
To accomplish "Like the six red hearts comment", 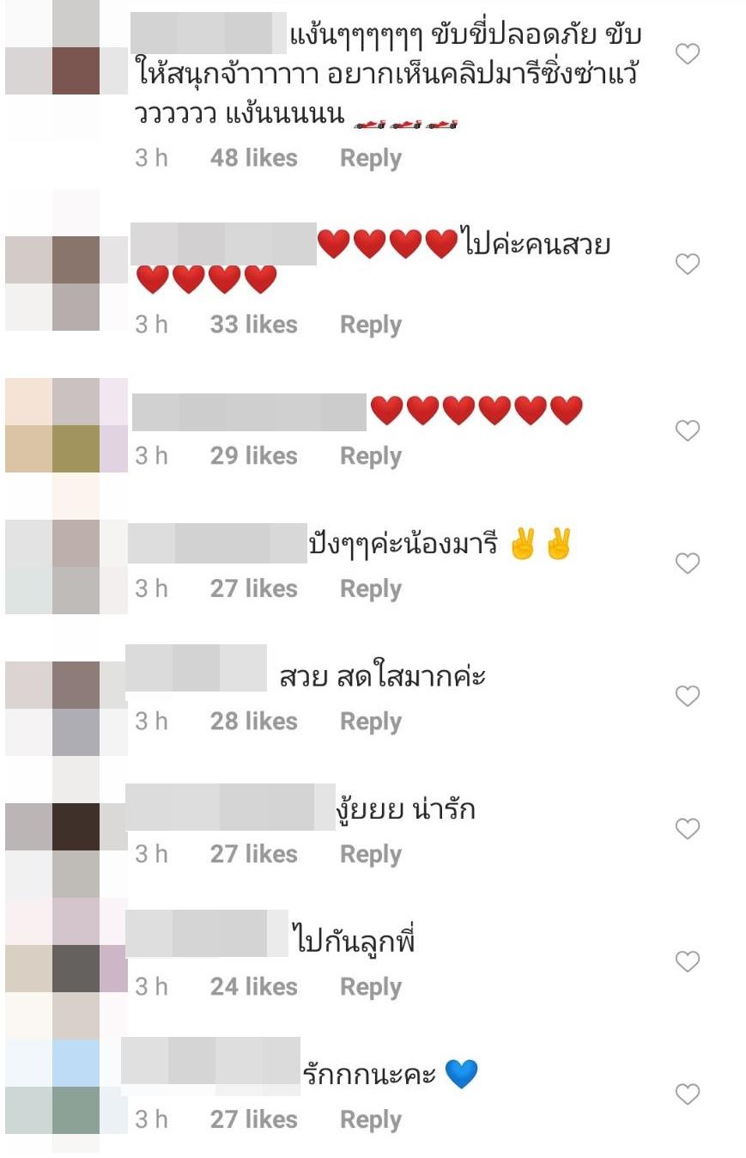I will click(x=687, y=430).
